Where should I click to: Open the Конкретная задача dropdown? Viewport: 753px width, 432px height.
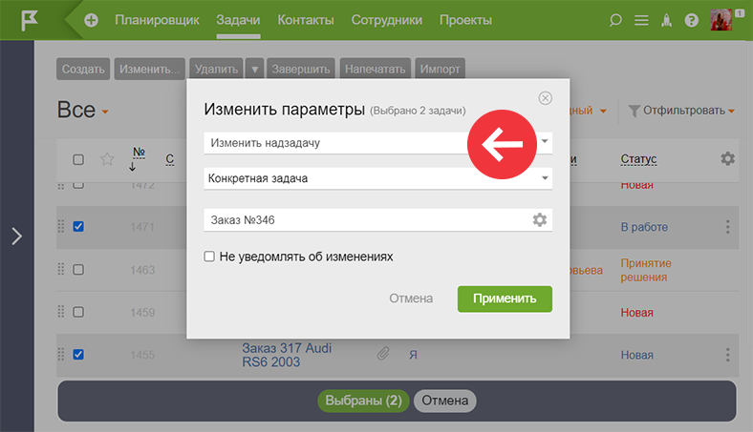tap(378, 178)
